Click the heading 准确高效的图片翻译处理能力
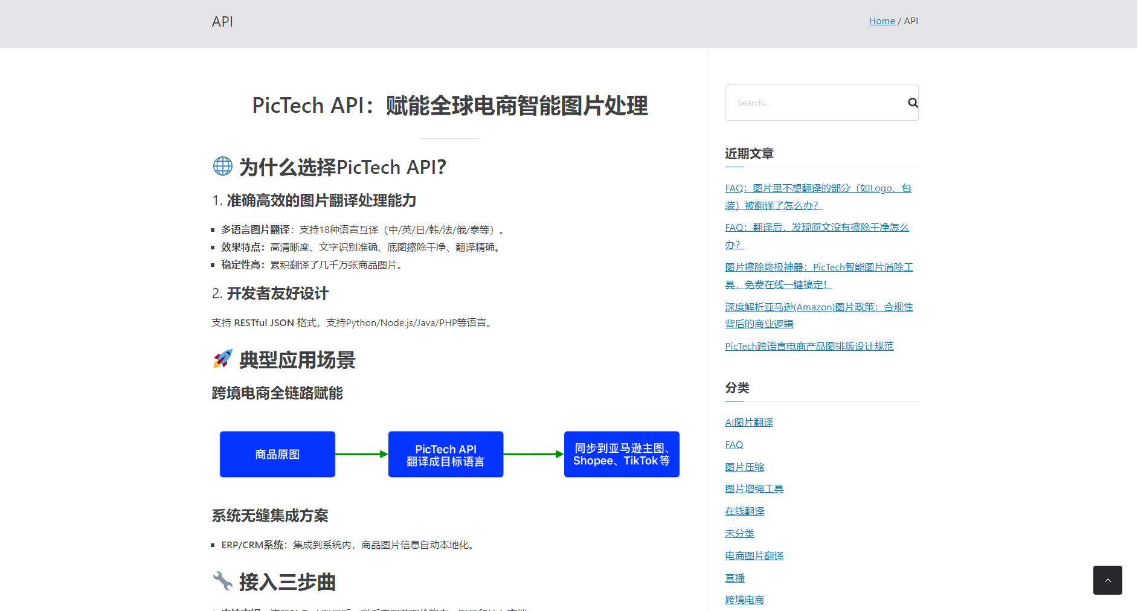Screen dimensions: 1138x611 314,200
